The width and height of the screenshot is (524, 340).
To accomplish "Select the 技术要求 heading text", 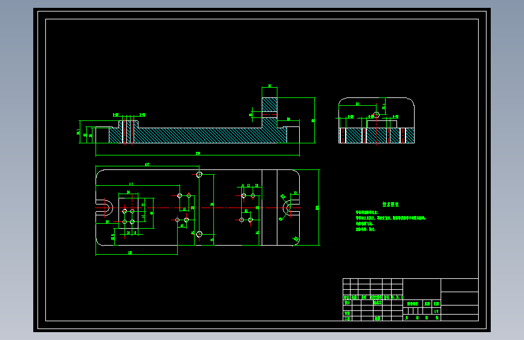I will [390, 204].
